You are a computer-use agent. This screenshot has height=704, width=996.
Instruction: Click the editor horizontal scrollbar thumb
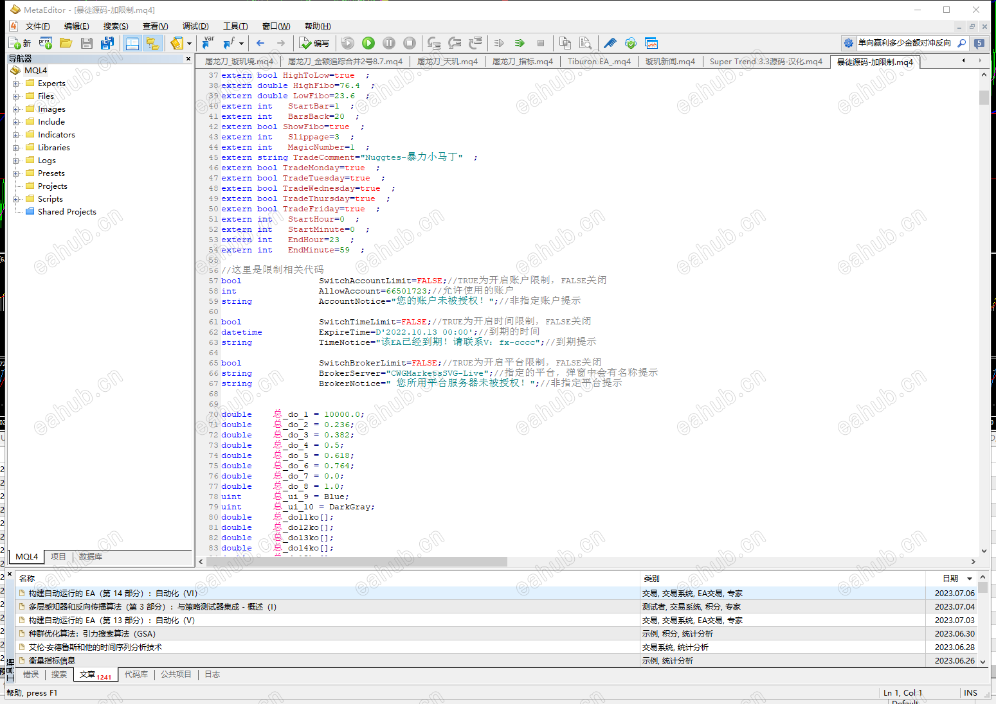click(357, 562)
